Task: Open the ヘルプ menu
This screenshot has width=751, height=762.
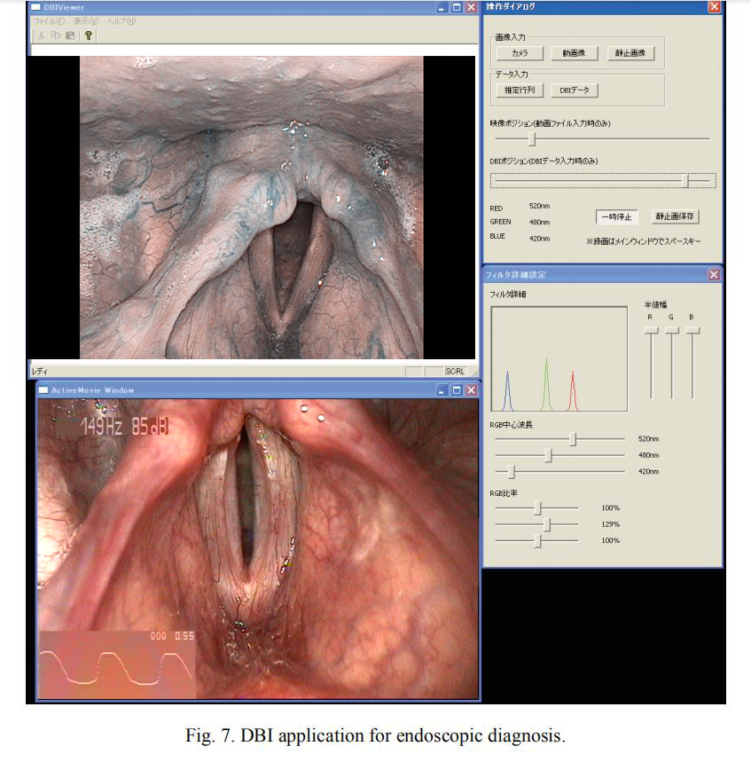Action: tap(121, 20)
